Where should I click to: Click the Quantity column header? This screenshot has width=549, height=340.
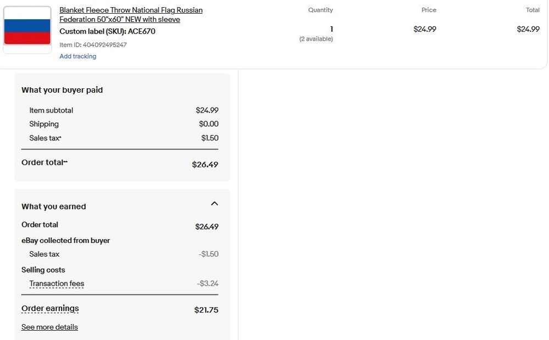[x=320, y=10]
